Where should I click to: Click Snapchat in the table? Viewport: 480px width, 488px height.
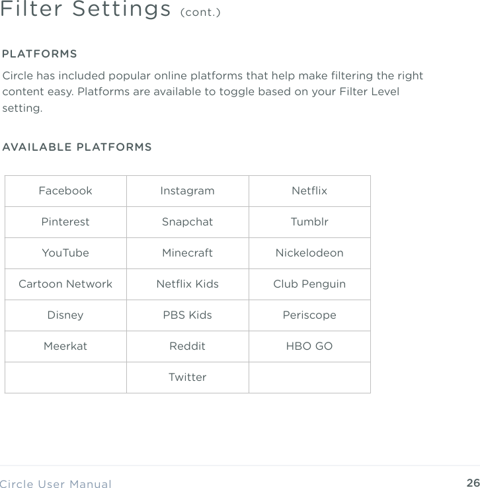[187, 222]
